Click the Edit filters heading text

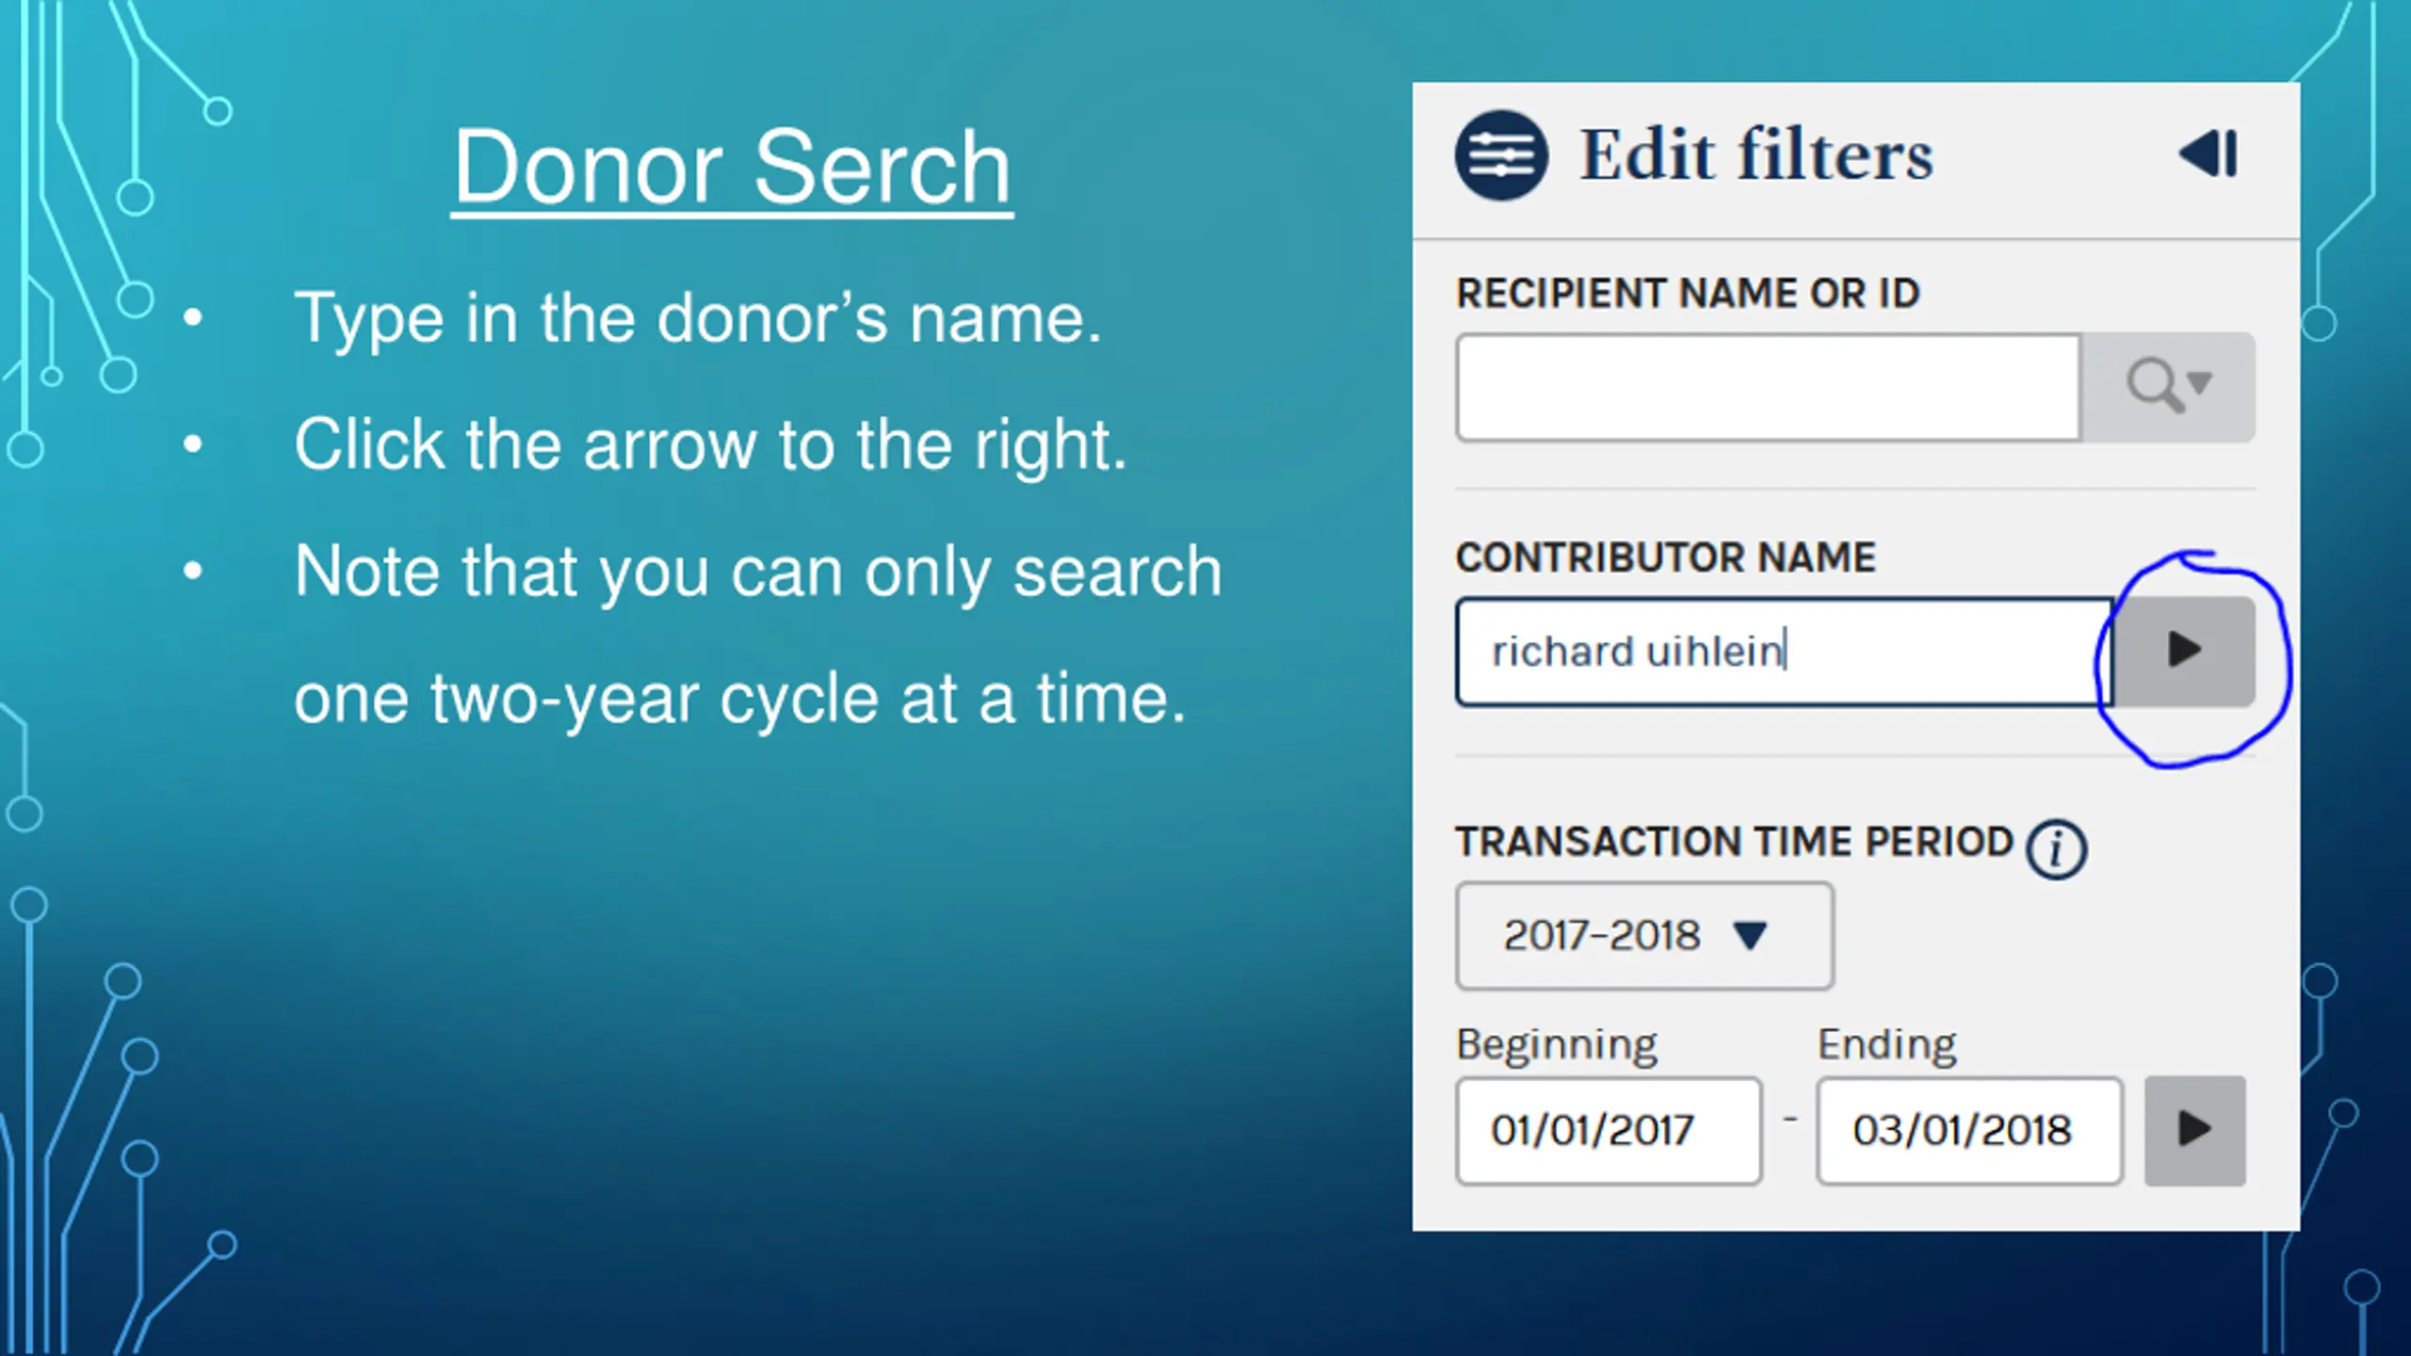tap(1756, 154)
